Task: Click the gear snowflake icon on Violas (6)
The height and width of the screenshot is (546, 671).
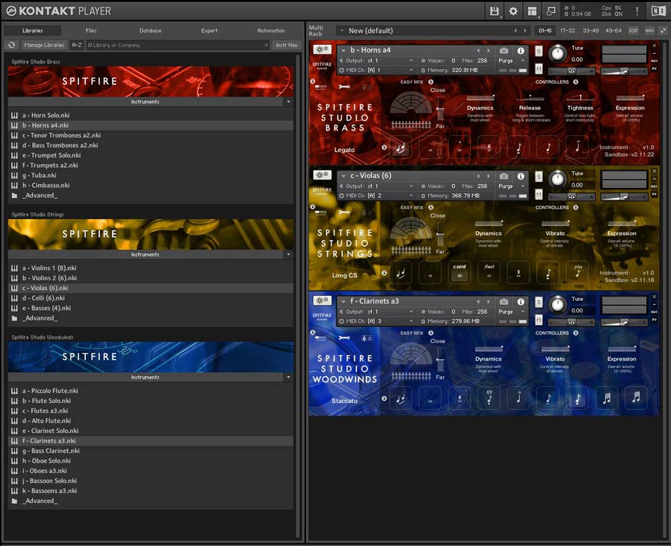Action: click(x=322, y=175)
